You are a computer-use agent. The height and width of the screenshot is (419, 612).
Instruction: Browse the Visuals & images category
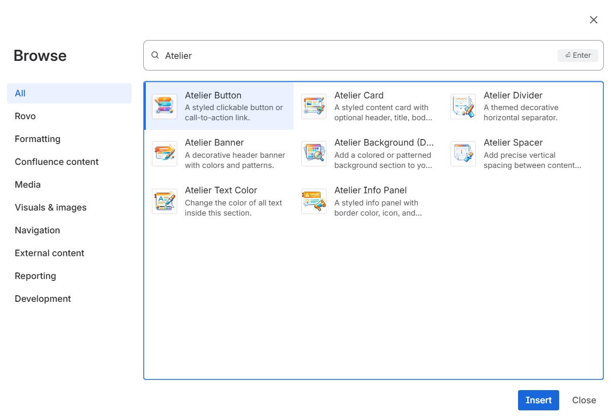pos(51,207)
